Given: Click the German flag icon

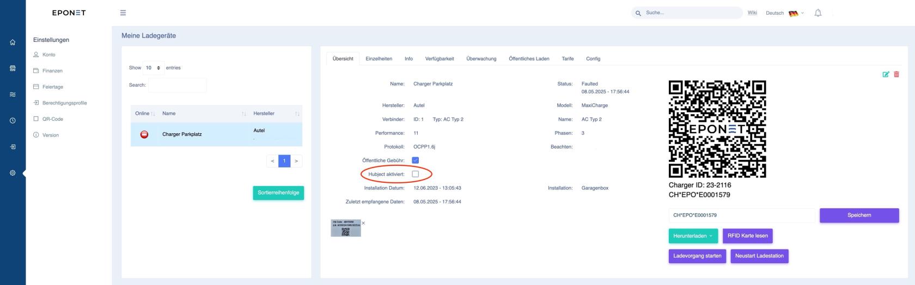Looking at the screenshot, I should [793, 13].
